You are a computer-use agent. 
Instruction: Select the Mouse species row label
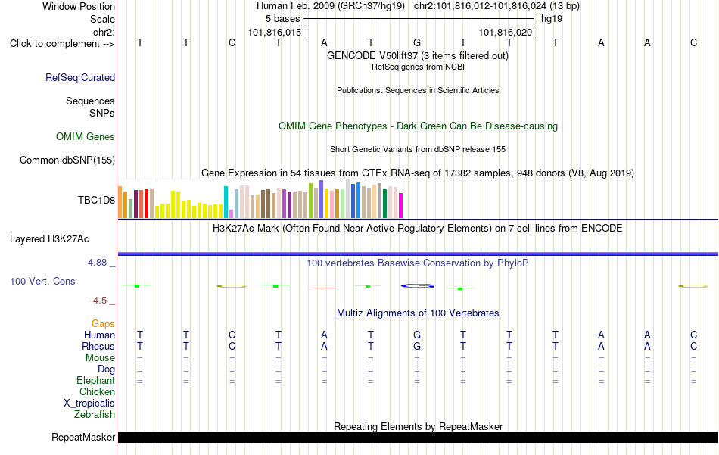pyautogui.click(x=101, y=358)
